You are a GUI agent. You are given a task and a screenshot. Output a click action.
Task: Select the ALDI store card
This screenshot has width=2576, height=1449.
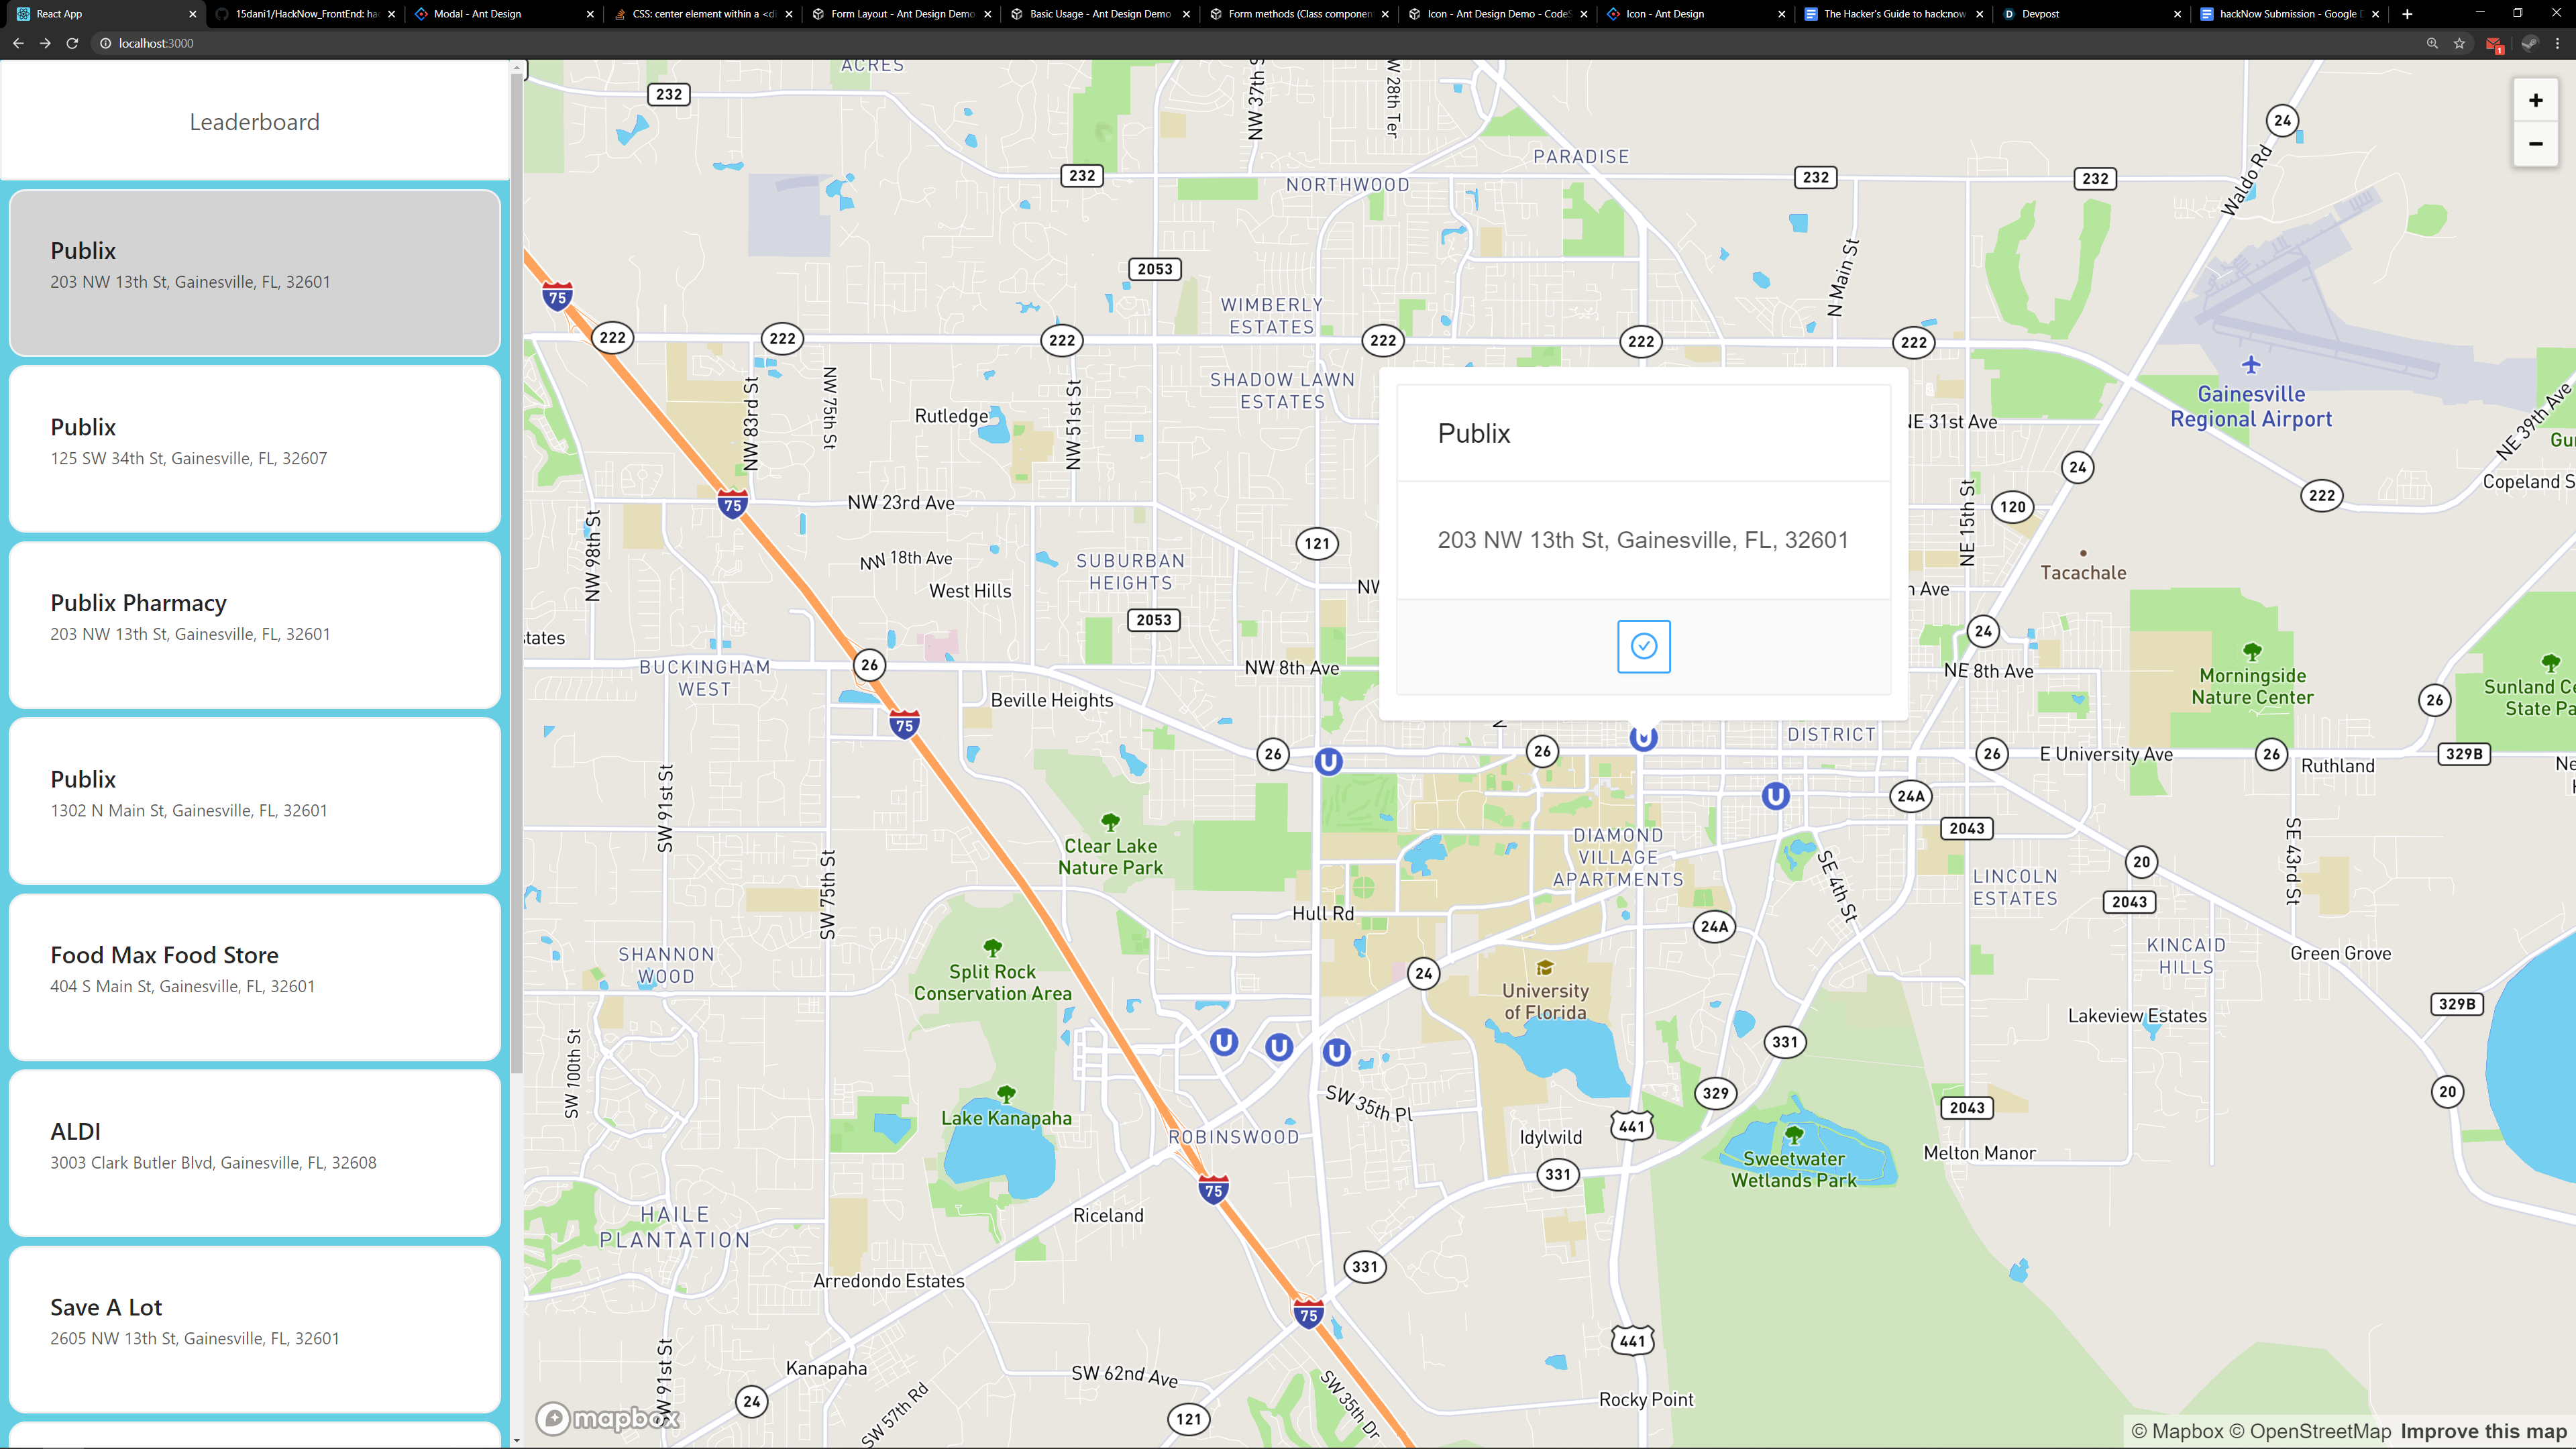(255, 1152)
